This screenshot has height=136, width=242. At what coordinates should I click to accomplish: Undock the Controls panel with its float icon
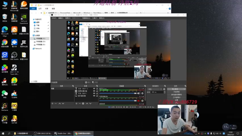pos(185,86)
